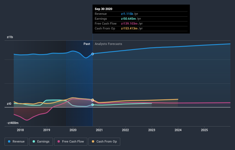The image size is (235, 150).
Task: Toggle the Free Cash Flow legend button
Action: tap(71, 142)
